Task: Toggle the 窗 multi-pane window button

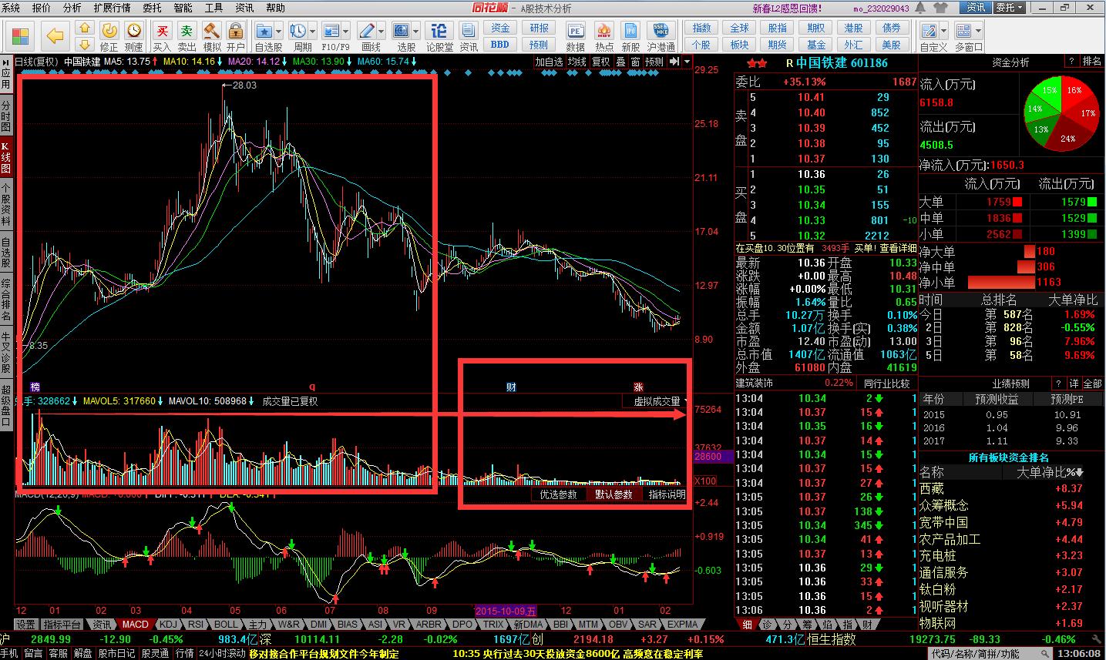Action: coord(634,62)
